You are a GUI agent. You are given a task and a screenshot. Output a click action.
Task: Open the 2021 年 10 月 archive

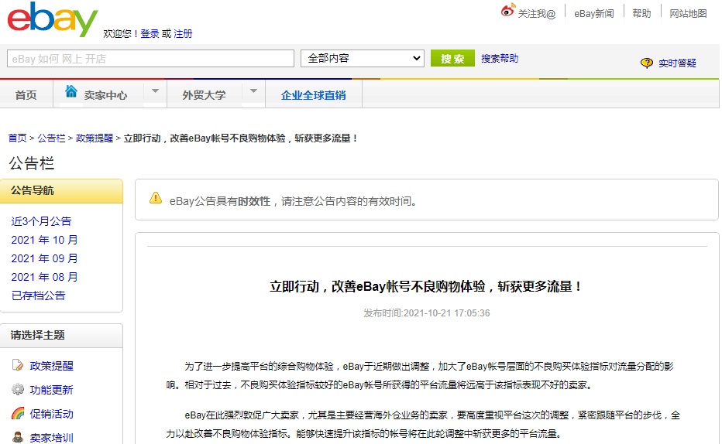[x=44, y=240]
